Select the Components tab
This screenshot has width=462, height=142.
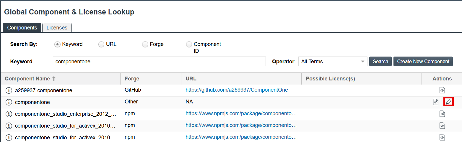point(22,27)
